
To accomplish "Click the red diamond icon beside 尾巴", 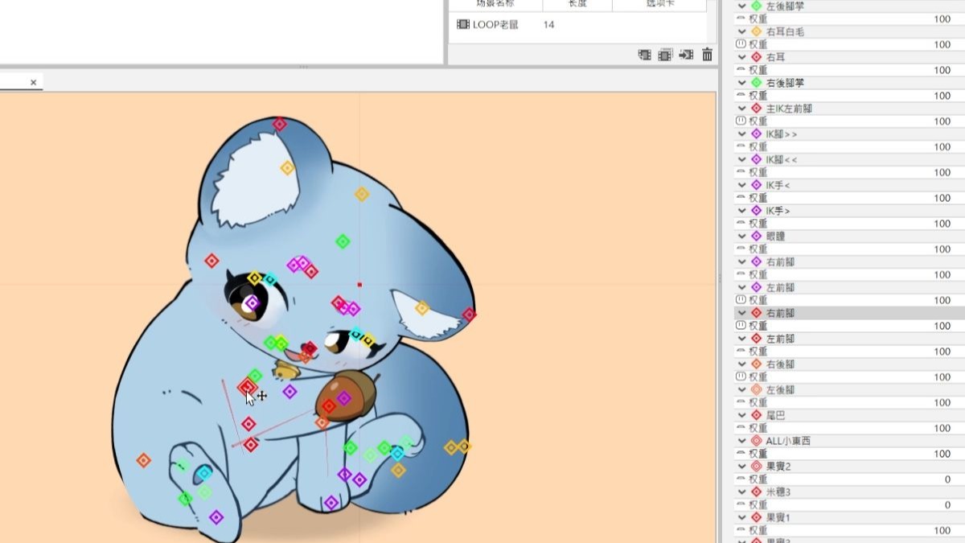I will point(756,415).
